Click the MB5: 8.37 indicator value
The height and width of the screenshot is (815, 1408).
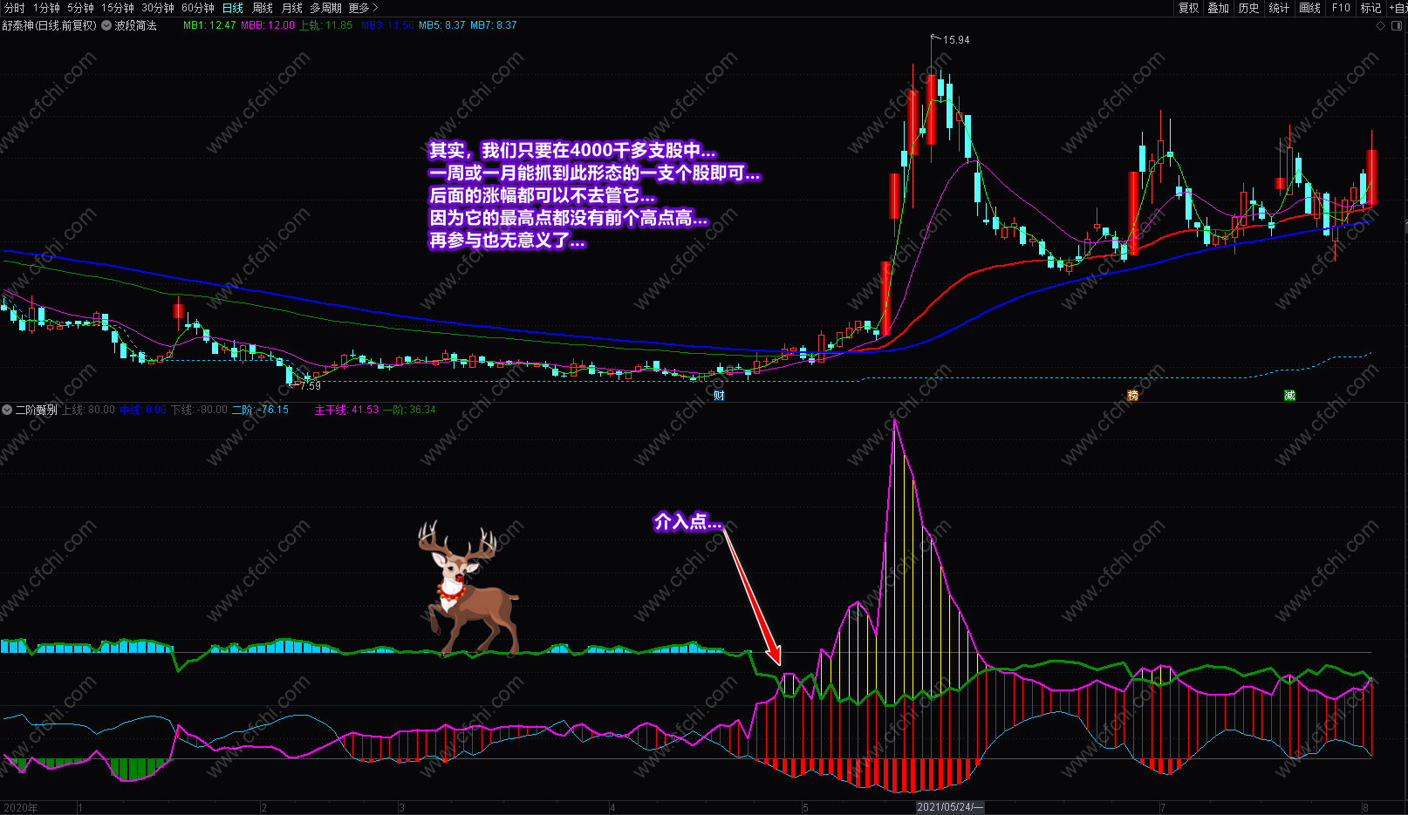point(442,25)
